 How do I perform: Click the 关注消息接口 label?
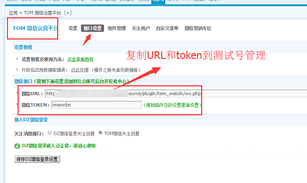(x=29, y=134)
